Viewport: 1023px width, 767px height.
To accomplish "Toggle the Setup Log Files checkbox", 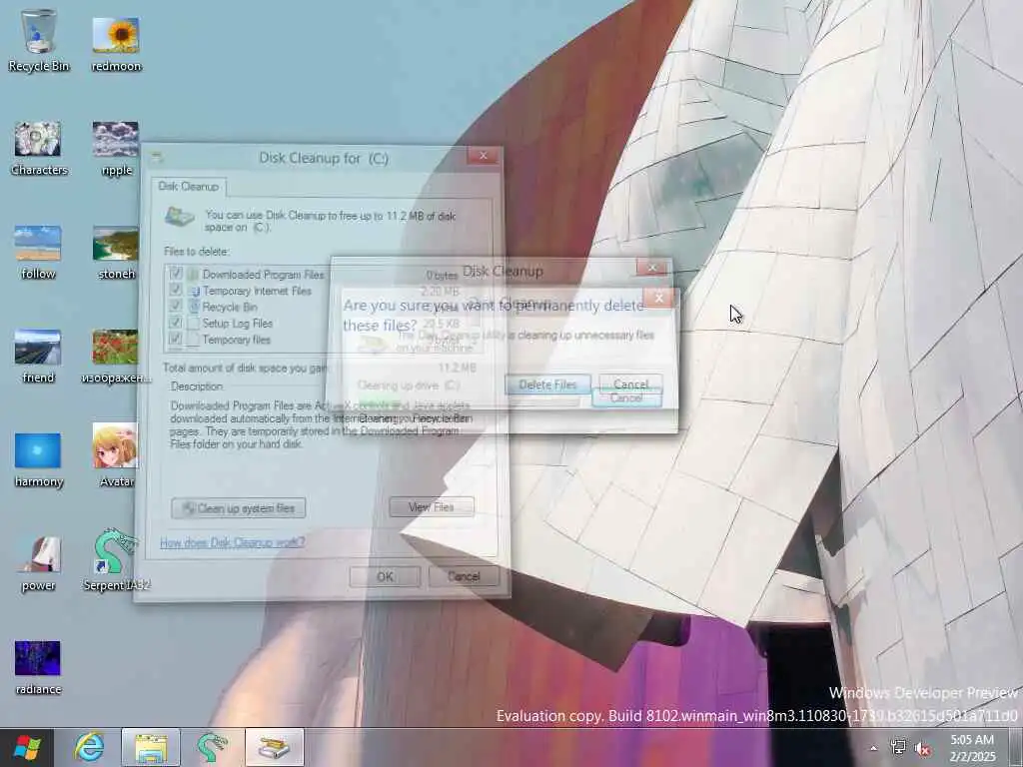I will tap(176, 322).
